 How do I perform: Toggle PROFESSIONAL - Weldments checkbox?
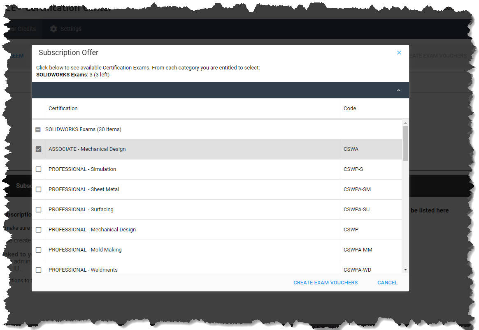click(39, 270)
